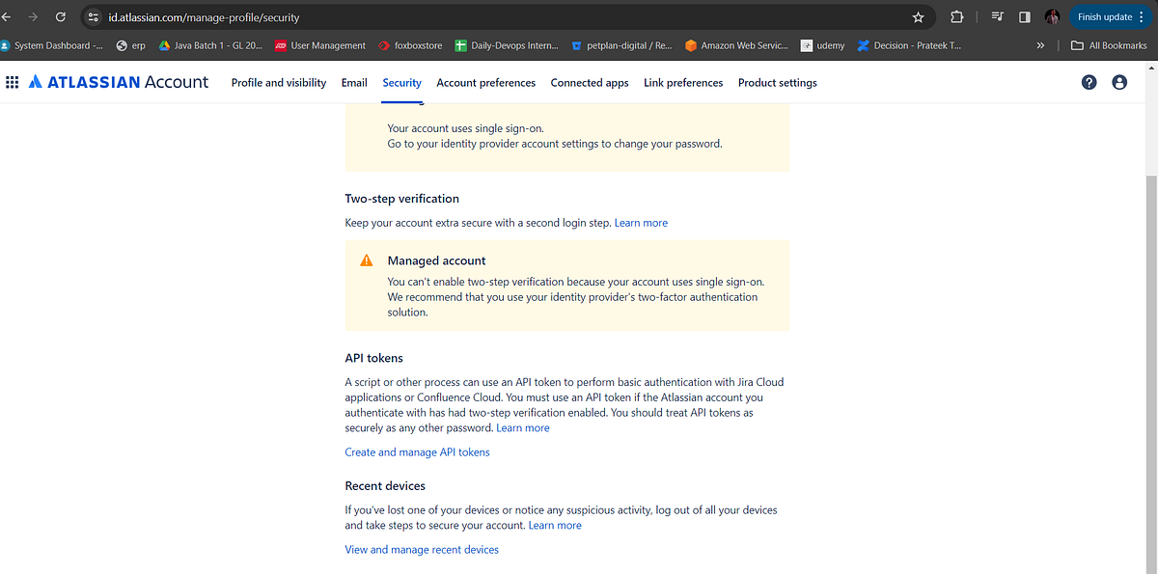Open the Connected apps tab
The image size is (1158, 574).
(x=590, y=83)
